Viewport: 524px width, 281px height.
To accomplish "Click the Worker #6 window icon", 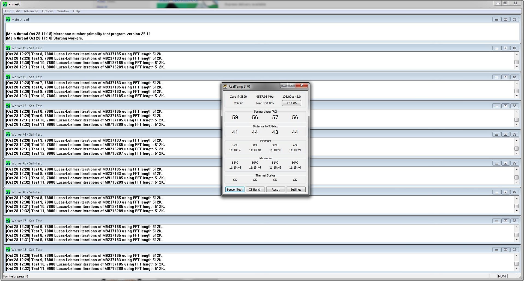I will [x=8, y=192].
